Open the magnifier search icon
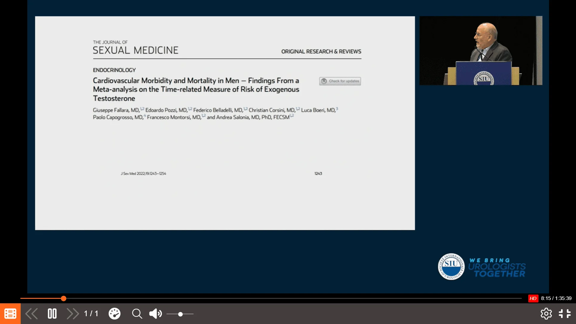Image resolution: width=576 pixels, height=324 pixels. (137, 314)
